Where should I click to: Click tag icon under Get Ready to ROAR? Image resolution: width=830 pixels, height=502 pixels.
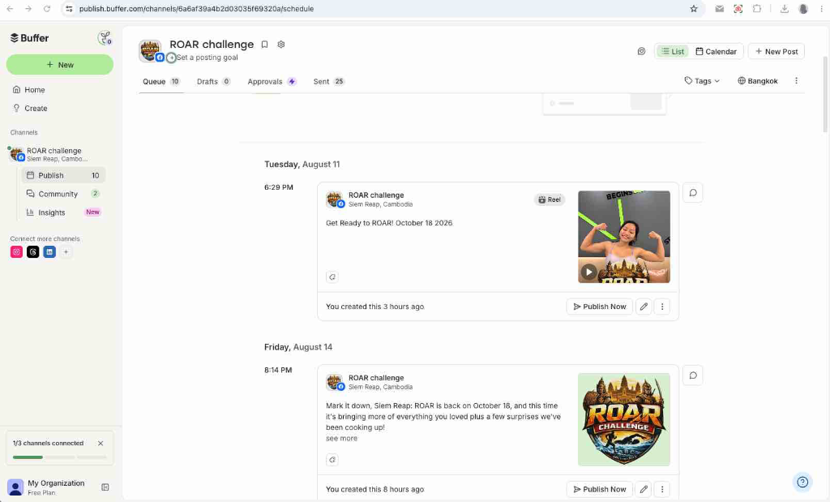[x=332, y=277]
